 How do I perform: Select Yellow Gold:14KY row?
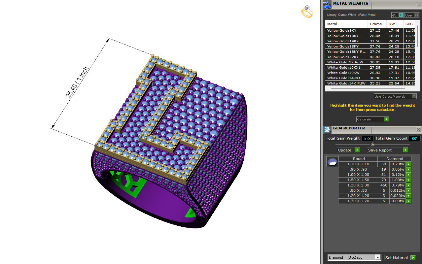(x=370, y=41)
